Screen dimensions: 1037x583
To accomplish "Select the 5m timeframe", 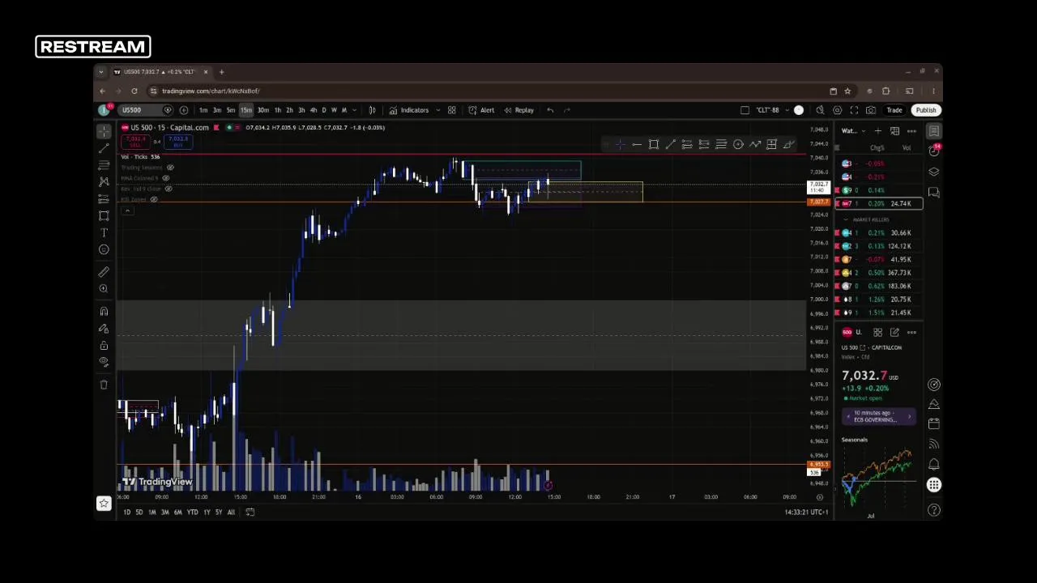I will pyautogui.click(x=231, y=110).
